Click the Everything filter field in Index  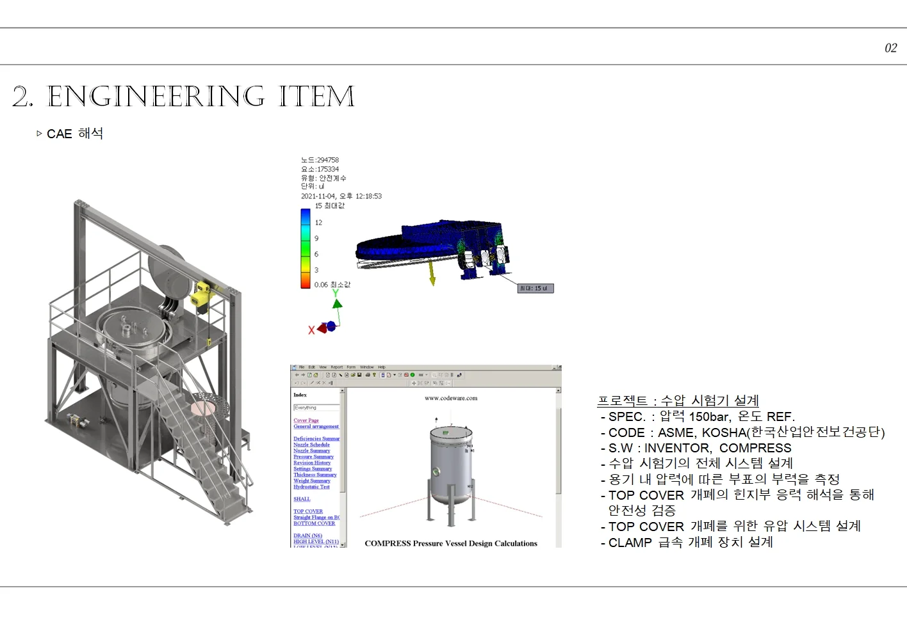tap(316, 408)
